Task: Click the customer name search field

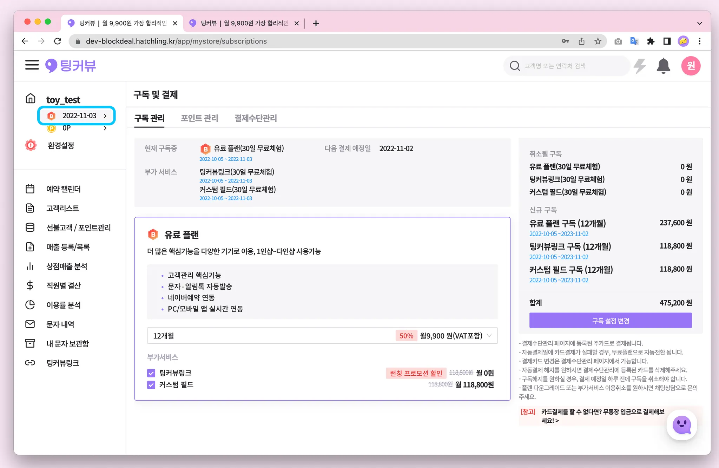Action: pyautogui.click(x=572, y=66)
